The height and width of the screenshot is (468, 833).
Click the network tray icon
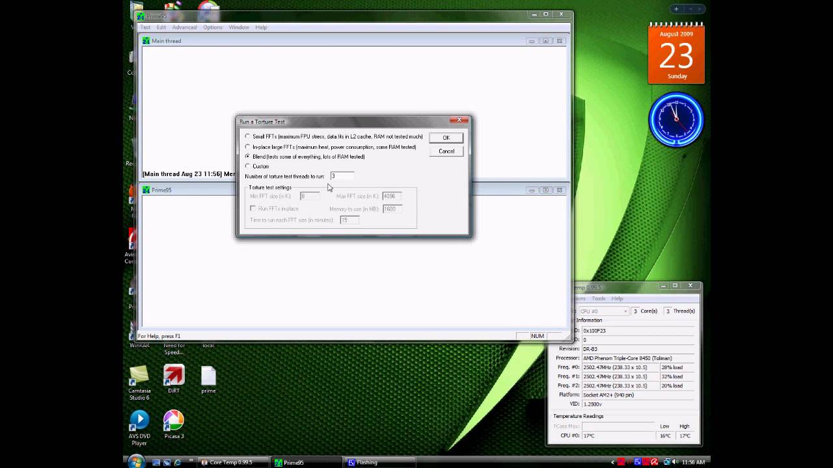667,463
